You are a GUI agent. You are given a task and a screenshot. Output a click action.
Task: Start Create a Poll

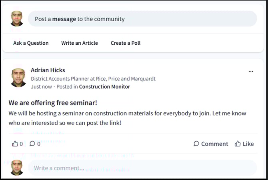point(125,43)
